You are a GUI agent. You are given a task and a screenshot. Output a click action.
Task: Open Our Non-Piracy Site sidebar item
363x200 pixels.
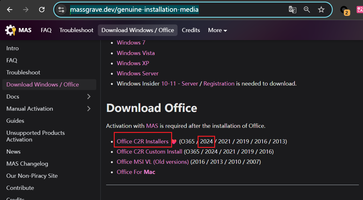point(32,176)
